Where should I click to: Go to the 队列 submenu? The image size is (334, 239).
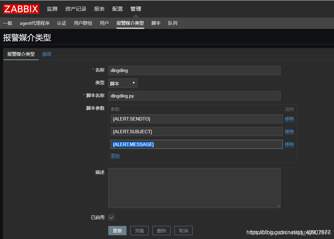point(173,23)
